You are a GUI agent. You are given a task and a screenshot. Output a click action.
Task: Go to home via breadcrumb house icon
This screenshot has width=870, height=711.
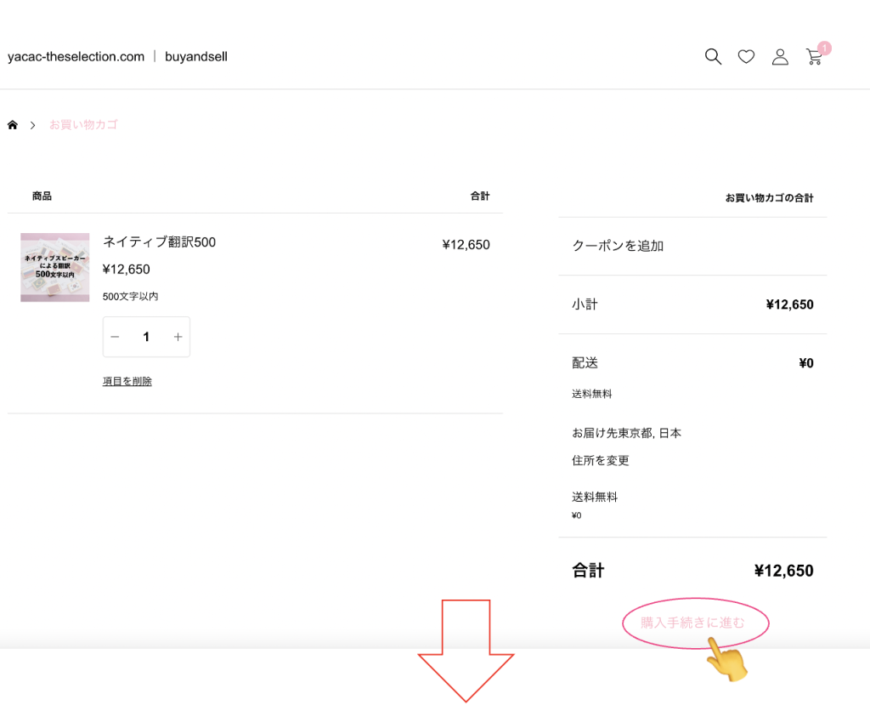[x=13, y=125]
